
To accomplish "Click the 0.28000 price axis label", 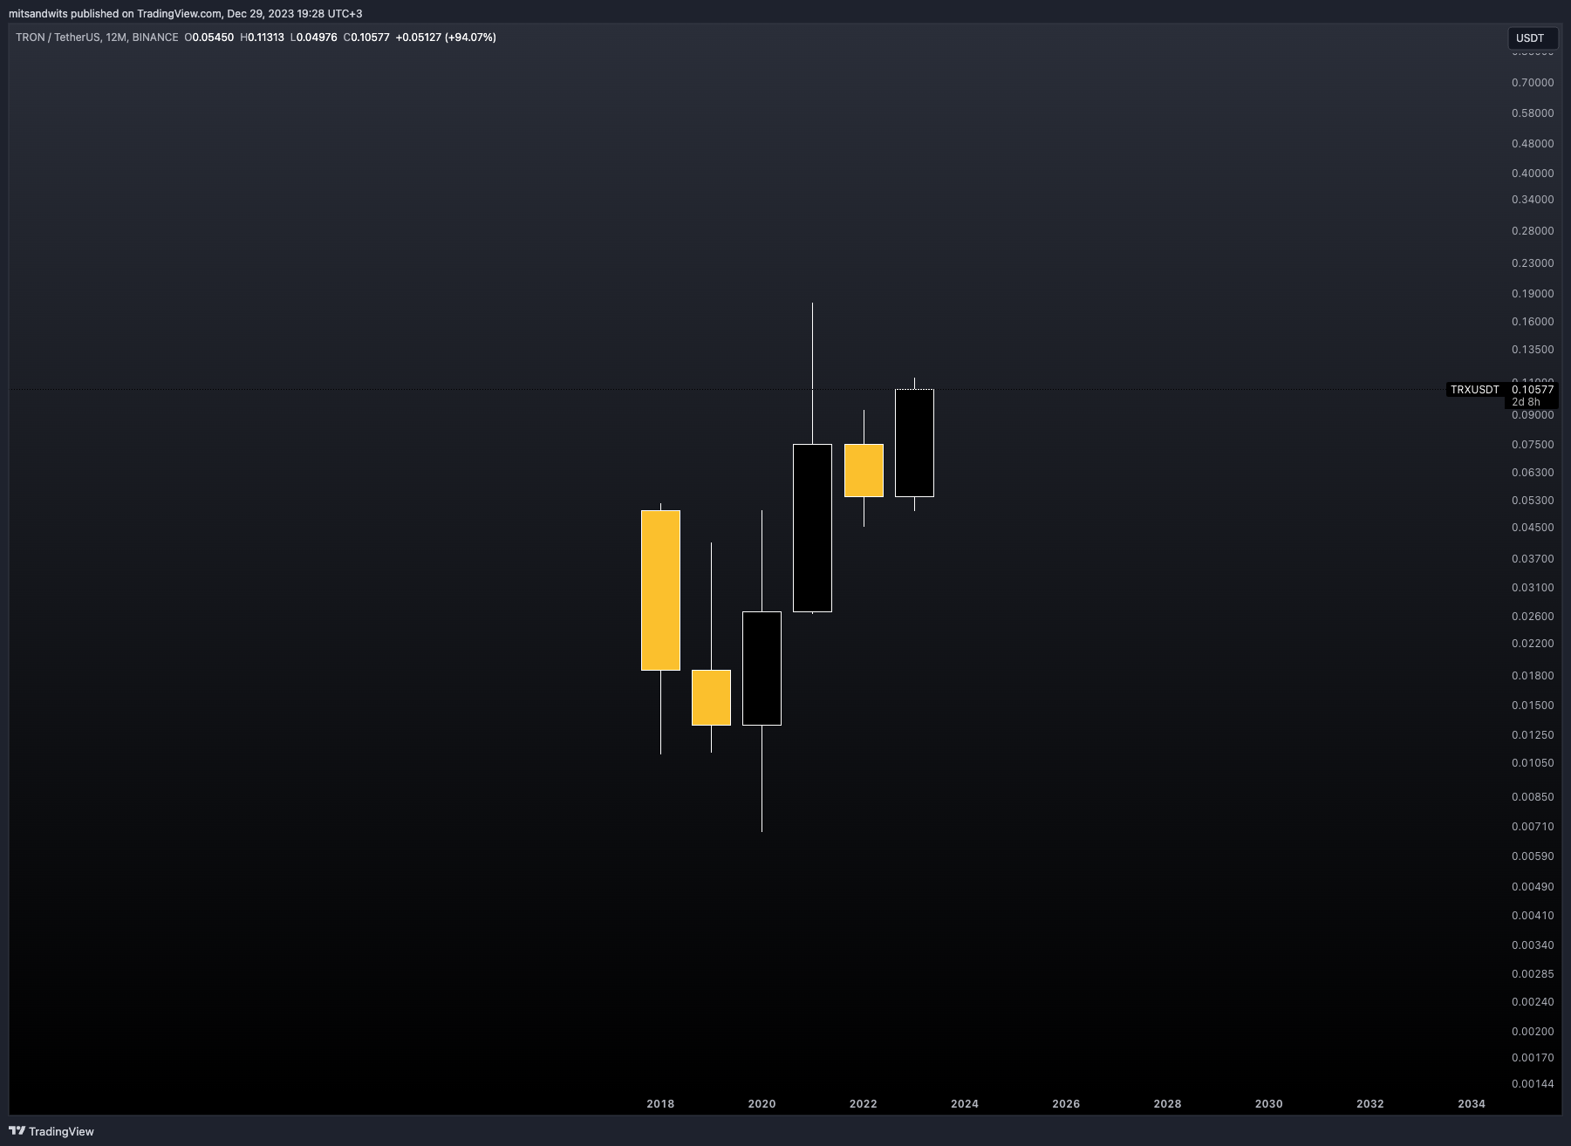I will click(1533, 231).
